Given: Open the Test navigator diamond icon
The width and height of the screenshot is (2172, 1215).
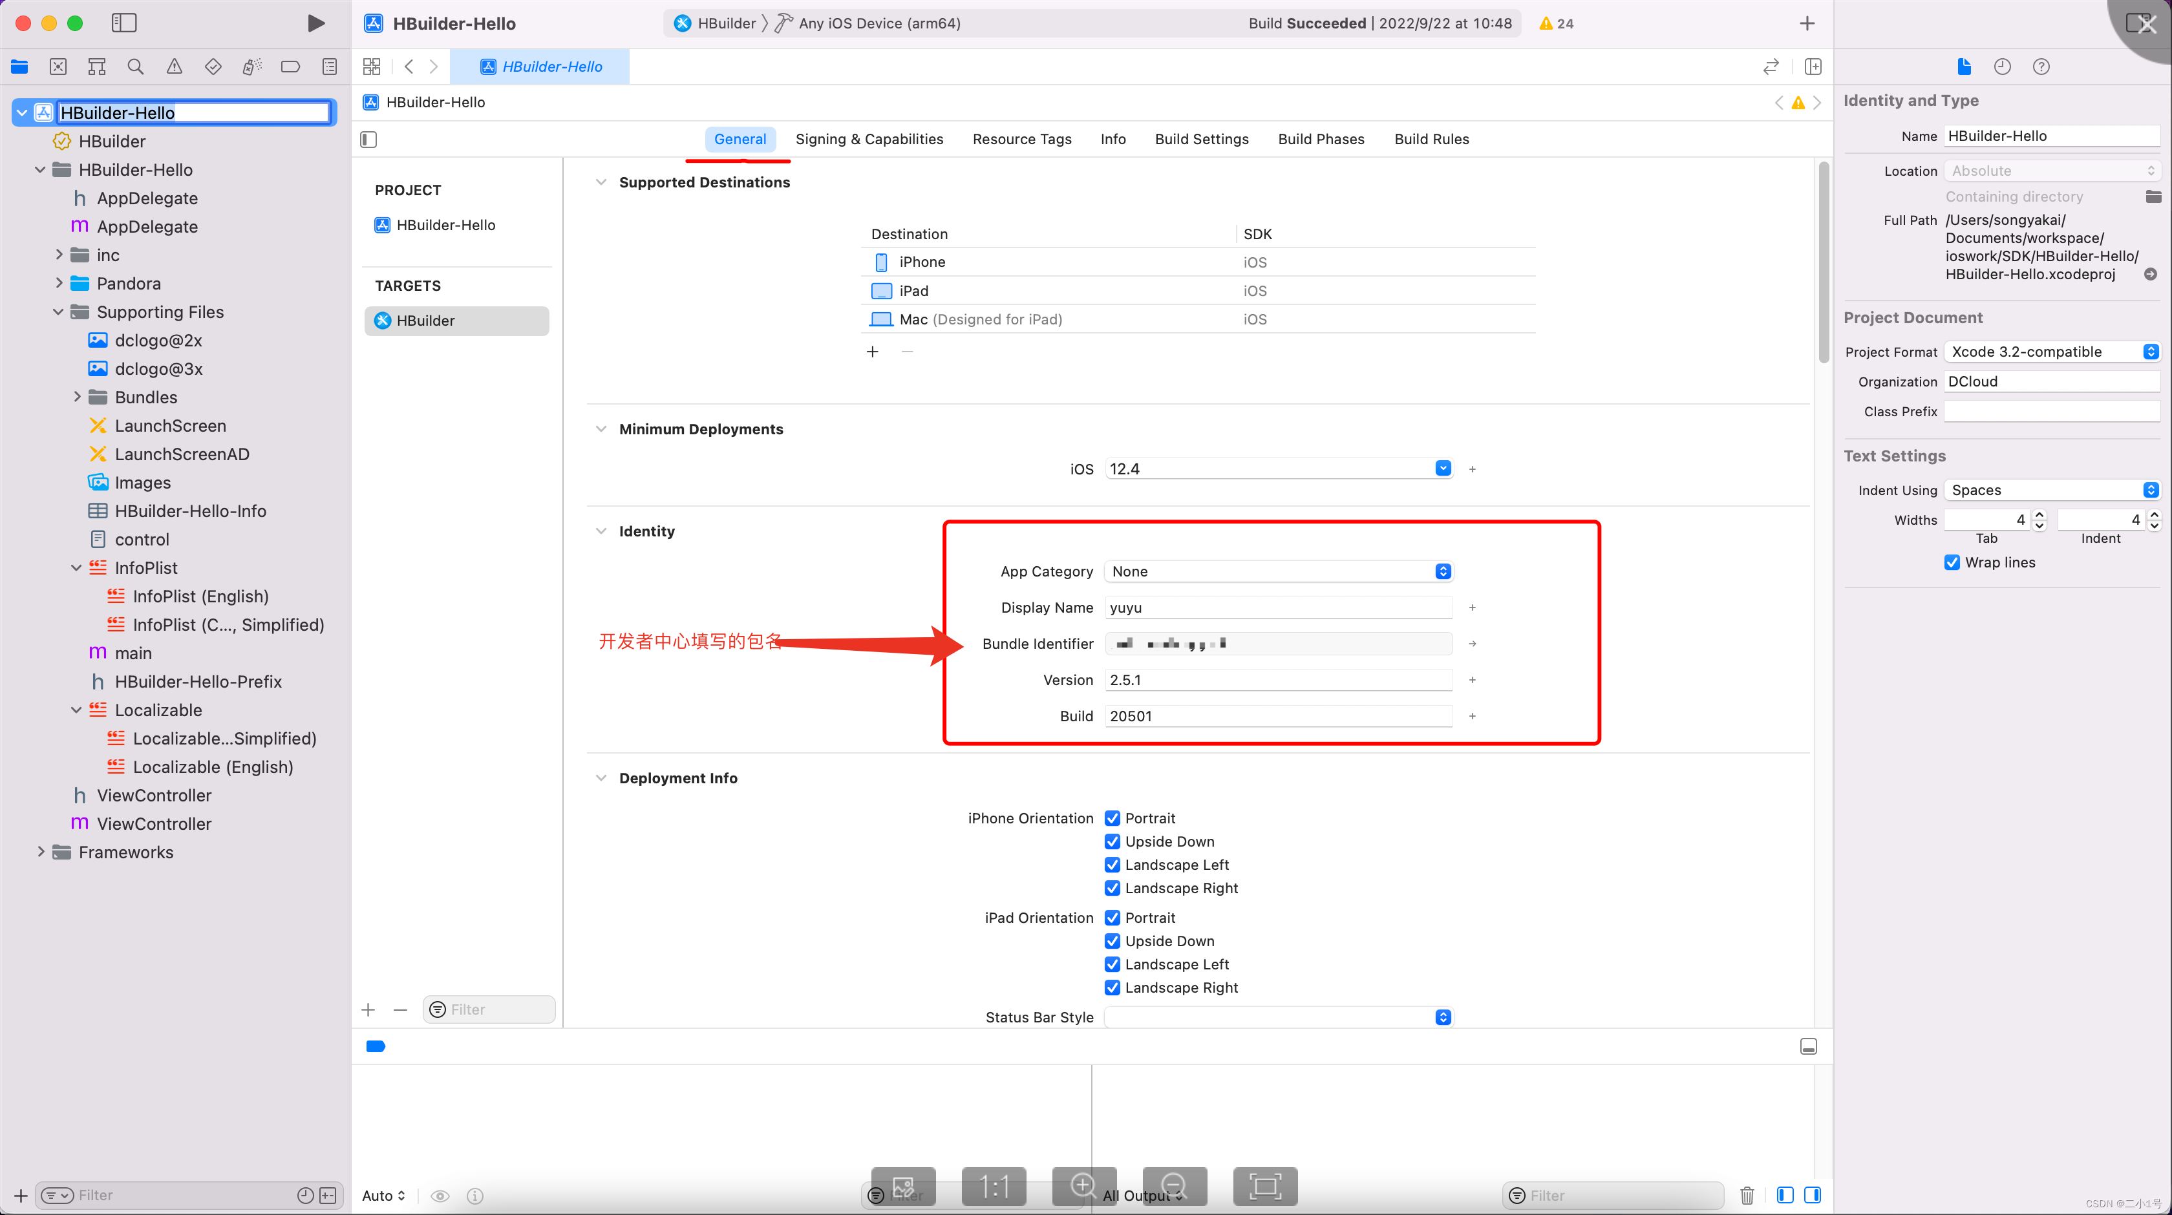Looking at the screenshot, I should [213, 67].
